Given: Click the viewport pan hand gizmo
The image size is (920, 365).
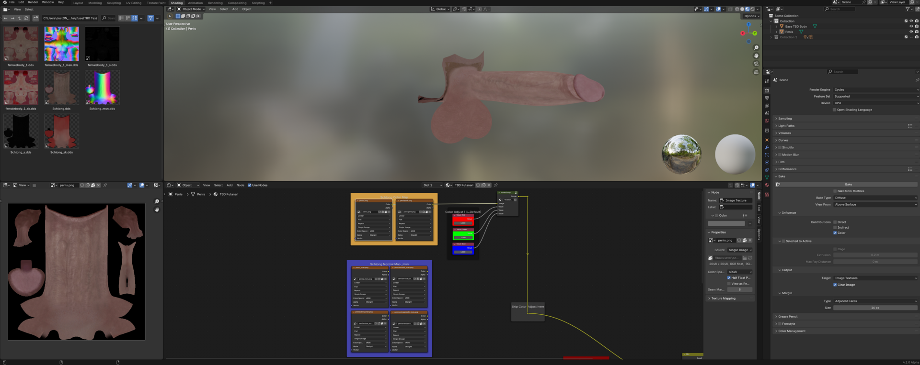Looking at the screenshot, I should 756,55.
